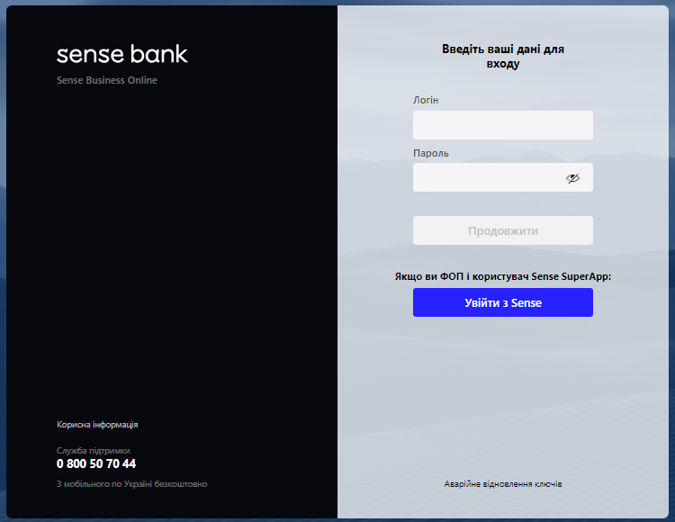The image size is (675, 522).
Task: Click the support number 0 800 50 70 44
Action: [96, 463]
